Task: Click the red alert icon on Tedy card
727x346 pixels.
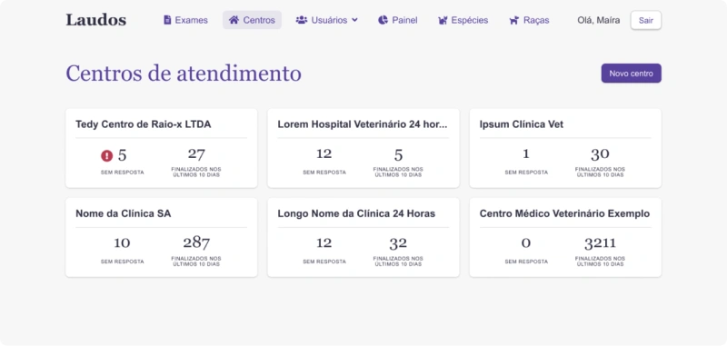Action: coord(107,156)
